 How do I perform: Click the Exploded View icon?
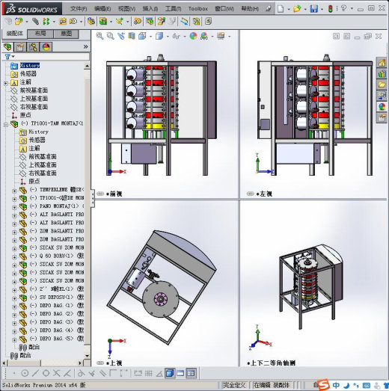pyautogui.click(x=161, y=22)
